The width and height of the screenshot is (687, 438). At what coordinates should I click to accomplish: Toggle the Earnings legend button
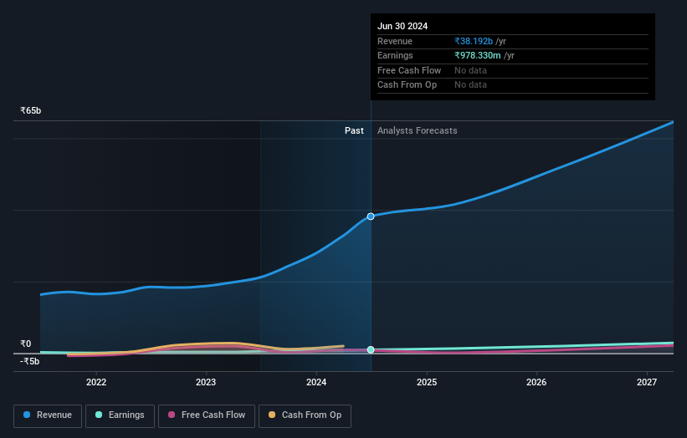click(x=120, y=415)
